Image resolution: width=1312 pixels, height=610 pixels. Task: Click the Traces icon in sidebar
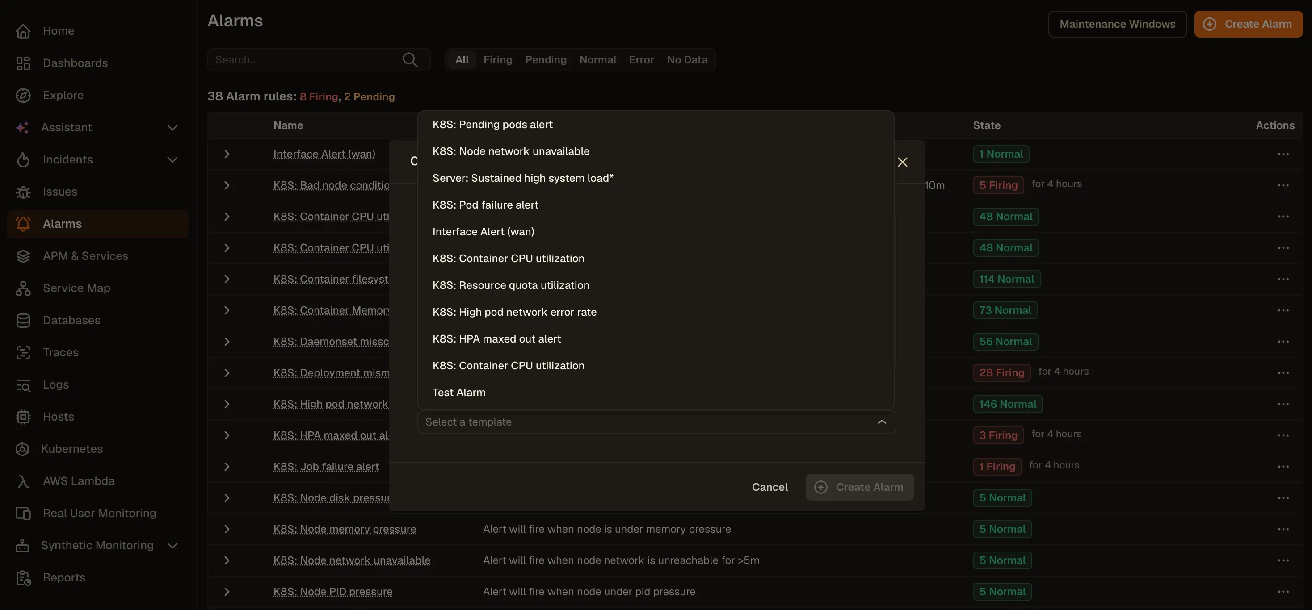point(23,353)
